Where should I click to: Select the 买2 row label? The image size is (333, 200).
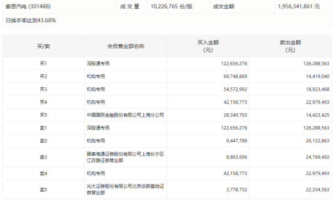pos(43,76)
